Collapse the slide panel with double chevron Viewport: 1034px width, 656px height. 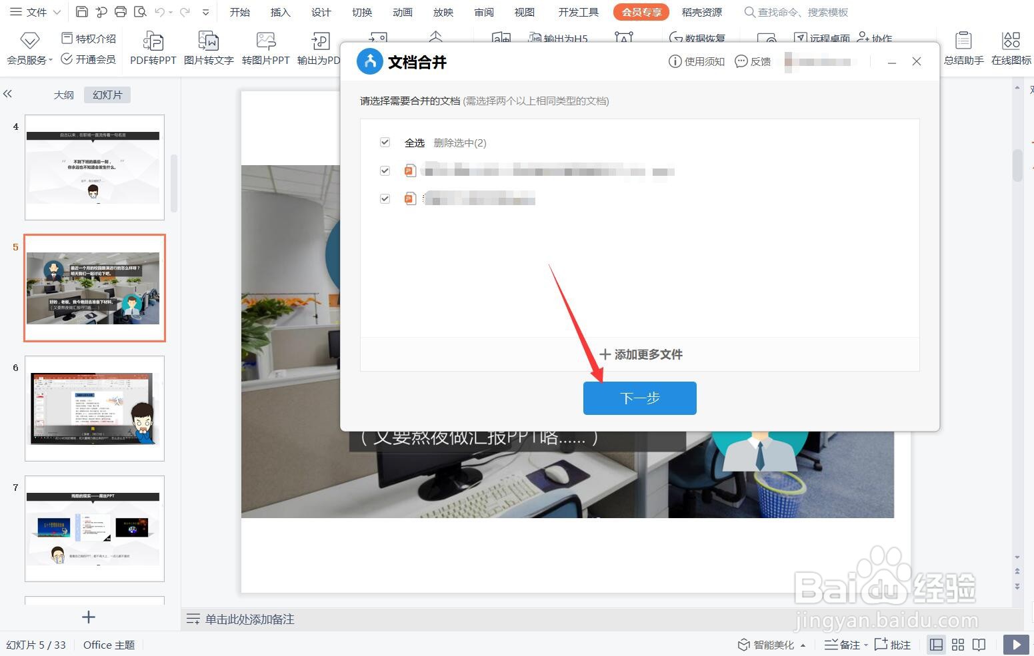coord(7,94)
